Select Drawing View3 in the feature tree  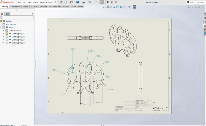coord(18,40)
